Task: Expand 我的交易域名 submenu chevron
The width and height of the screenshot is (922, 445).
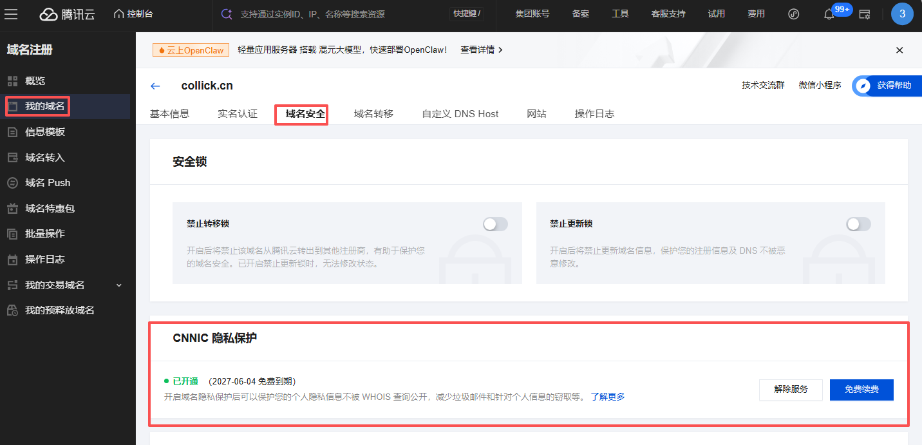Action: click(118, 285)
